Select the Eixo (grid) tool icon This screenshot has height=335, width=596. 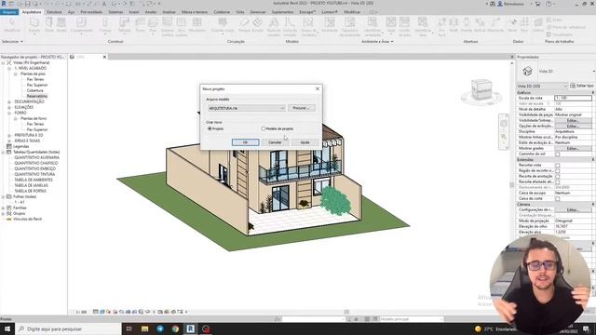(x=524, y=22)
